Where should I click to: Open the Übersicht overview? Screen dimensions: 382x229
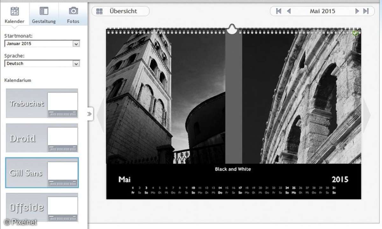tap(120, 11)
